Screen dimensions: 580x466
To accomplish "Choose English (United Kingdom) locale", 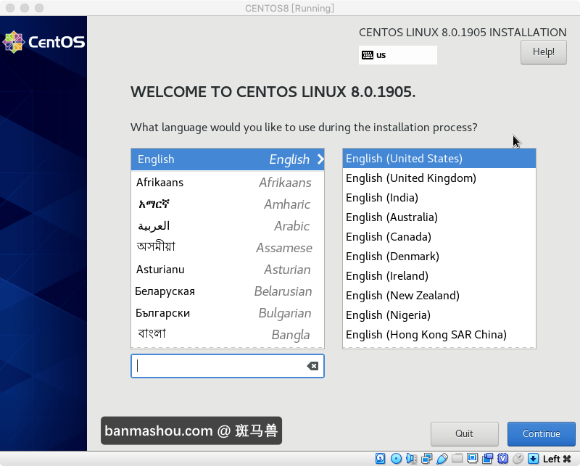I will click(x=439, y=178).
